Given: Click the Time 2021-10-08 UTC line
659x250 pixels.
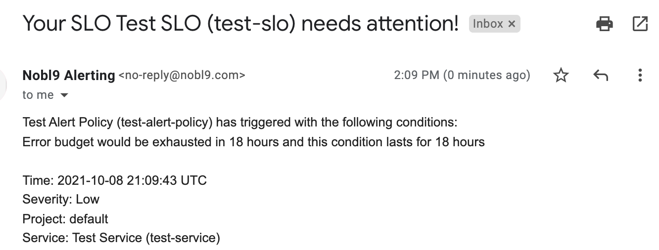Looking at the screenshot, I should [114, 180].
